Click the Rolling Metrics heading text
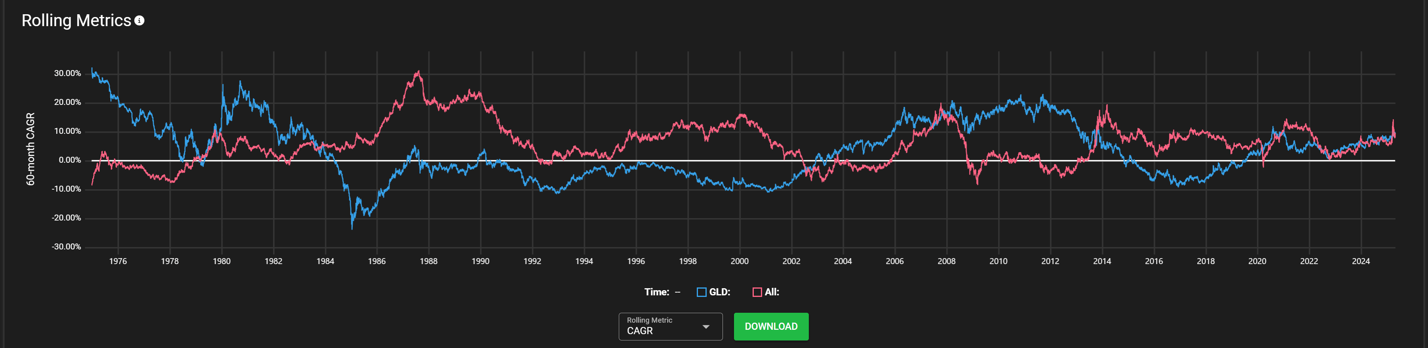1428x348 pixels. point(76,21)
